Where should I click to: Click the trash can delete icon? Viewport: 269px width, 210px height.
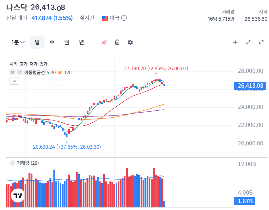click(117, 42)
